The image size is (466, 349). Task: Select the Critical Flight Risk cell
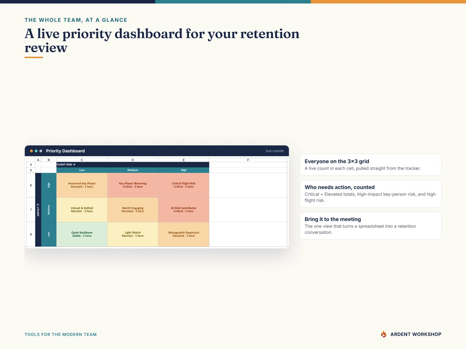(x=184, y=185)
